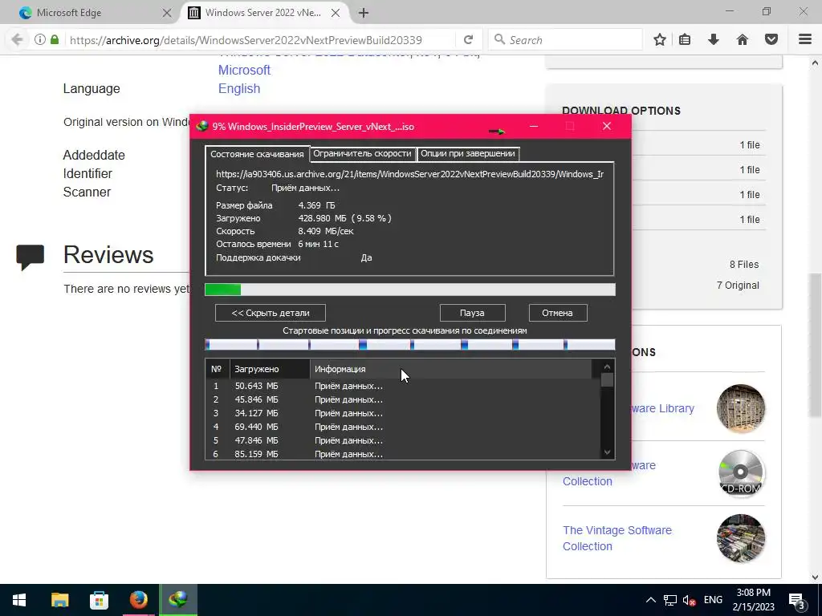Select connection row 2 with 45.846 МБ
The width and height of the screenshot is (822, 616).
[x=403, y=399]
